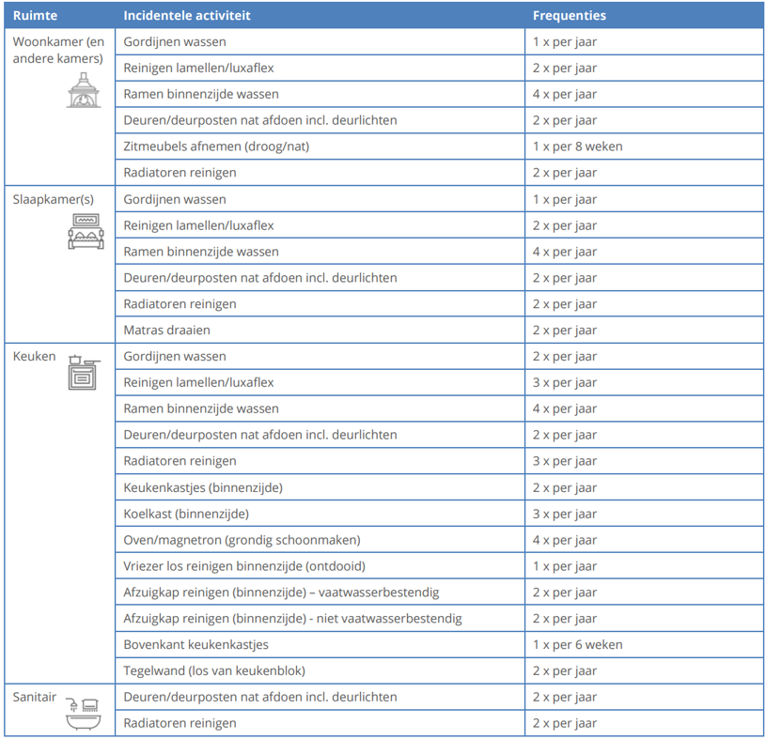The image size is (766, 739).
Task: Select the Frequenties column header
Action: [x=569, y=16]
